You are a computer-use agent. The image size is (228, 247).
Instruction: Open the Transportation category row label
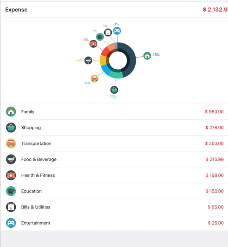(36, 143)
